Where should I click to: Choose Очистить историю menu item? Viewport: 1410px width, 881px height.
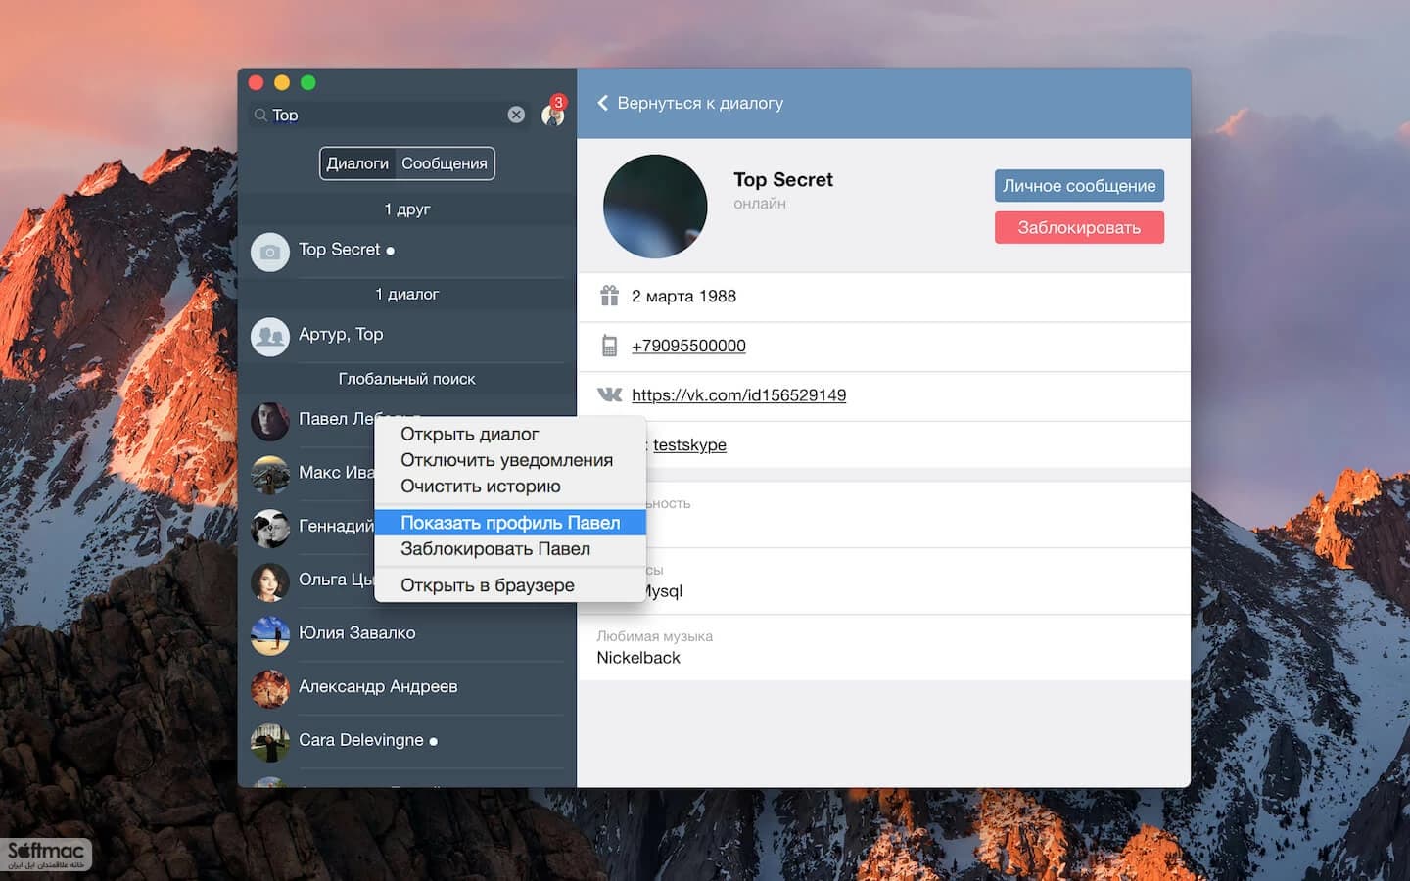tap(509, 487)
